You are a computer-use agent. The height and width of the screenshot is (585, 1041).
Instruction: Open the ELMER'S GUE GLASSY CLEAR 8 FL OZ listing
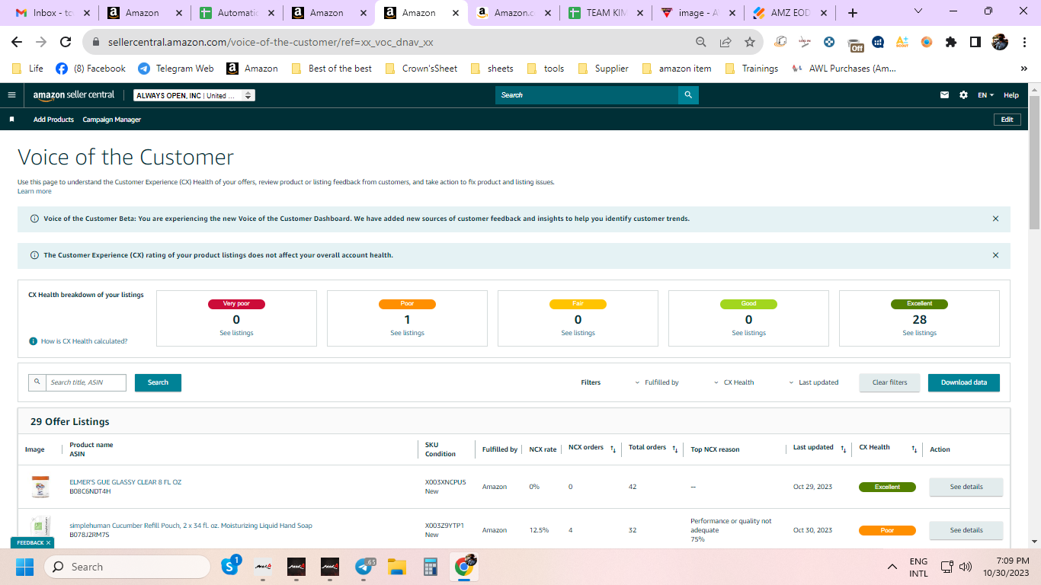coord(126,482)
